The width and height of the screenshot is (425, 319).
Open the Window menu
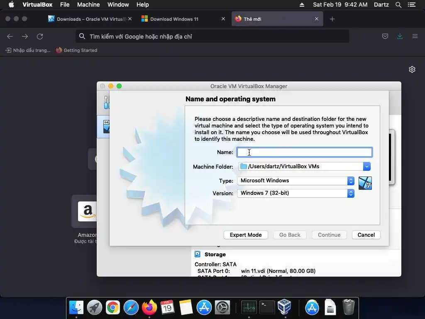coord(118,5)
